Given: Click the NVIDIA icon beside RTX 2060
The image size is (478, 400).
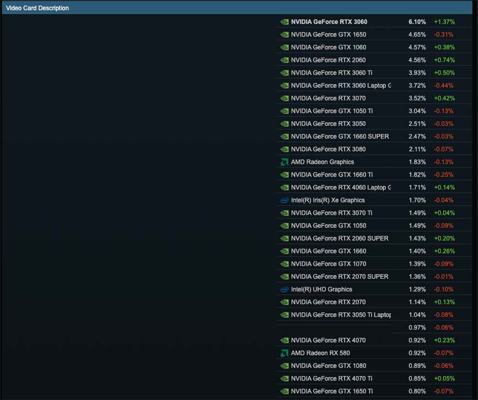Looking at the screenshot, I should point(284,60).
